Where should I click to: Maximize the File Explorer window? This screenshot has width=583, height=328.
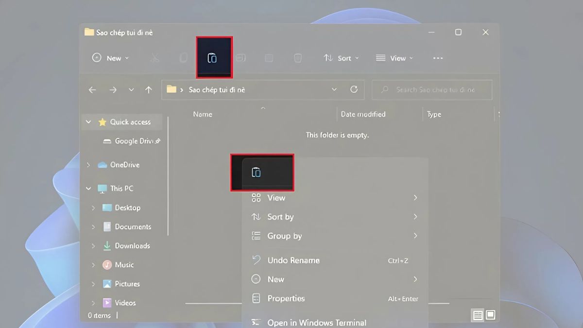tap(458, 32)
